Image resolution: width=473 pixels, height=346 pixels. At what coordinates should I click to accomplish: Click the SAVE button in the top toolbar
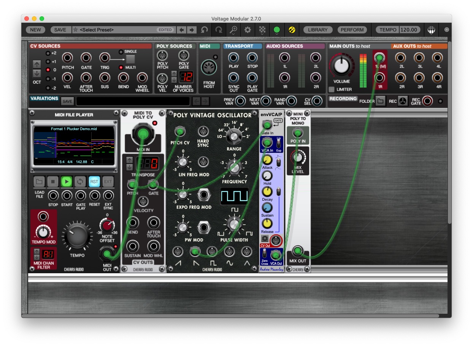pyautogui.click(x=60, y=30)
